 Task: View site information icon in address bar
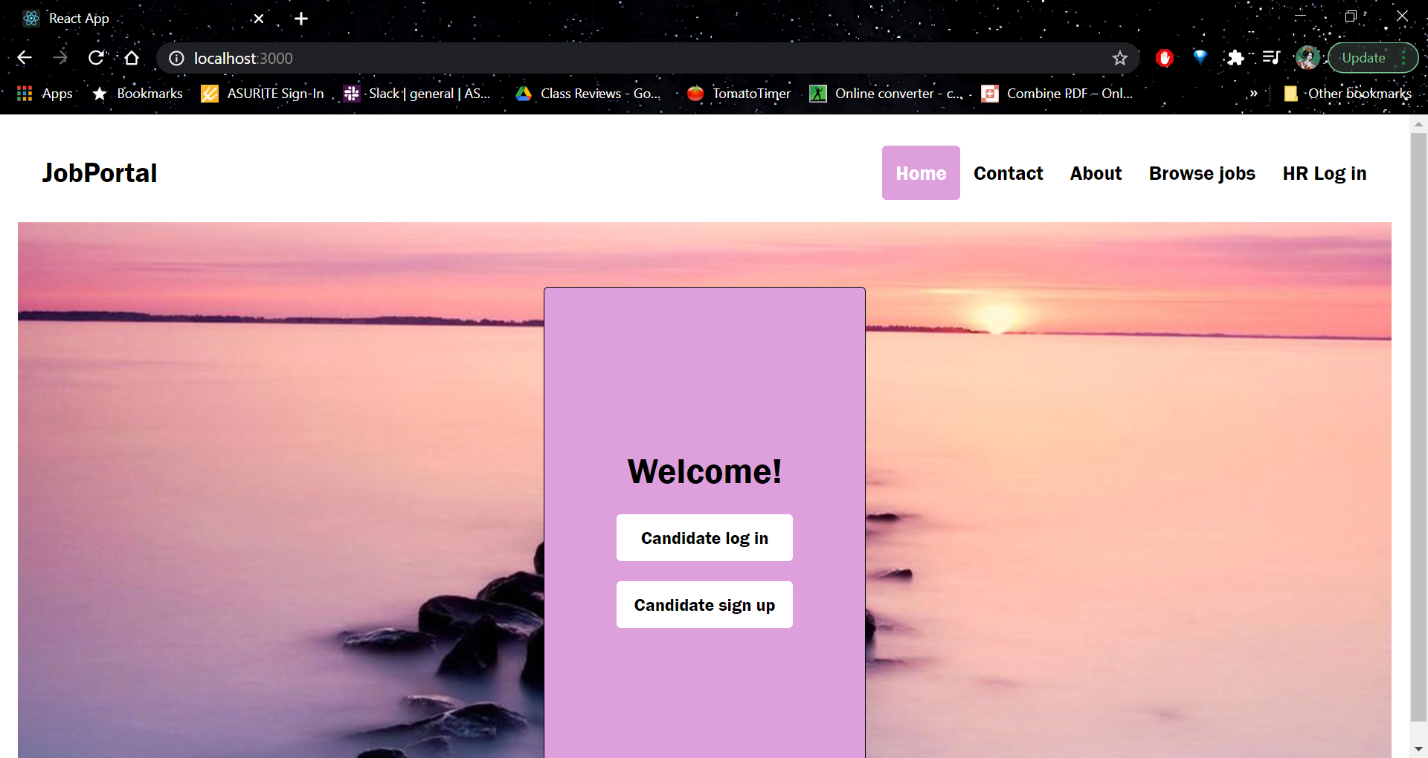click(176, 58)
